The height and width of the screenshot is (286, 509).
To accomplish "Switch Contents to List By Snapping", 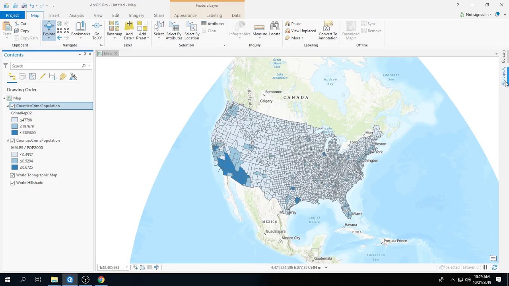I will pos(53,76).
